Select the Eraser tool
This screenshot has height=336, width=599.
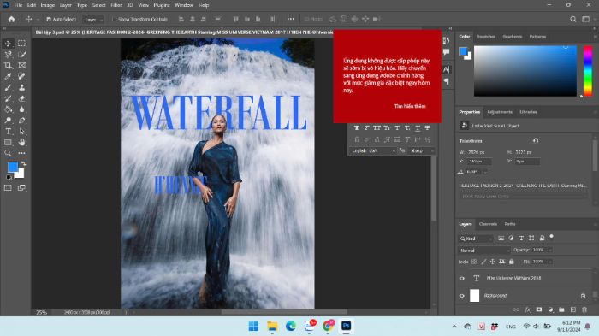[21, 98]
